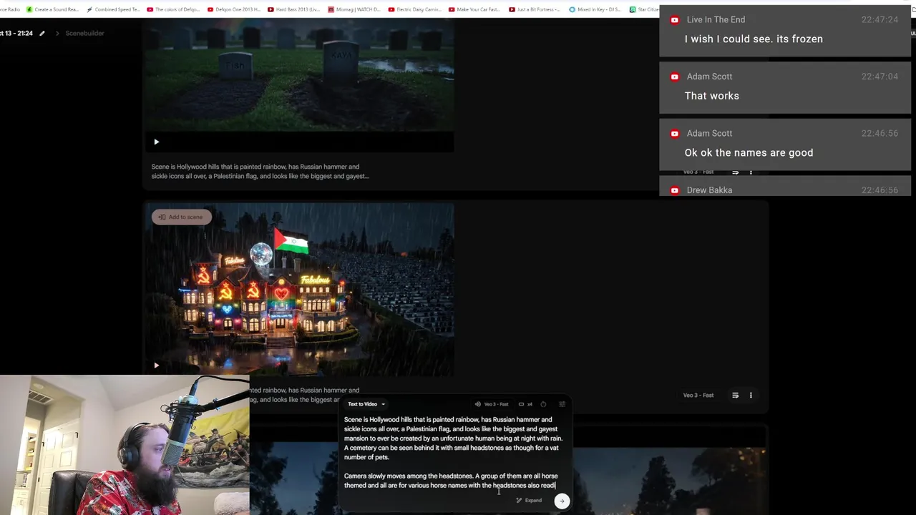The height and width of the screenshot is (515, 916).
Task: Edit the project name with the pencil icon
Action: [x=42, y=34]
